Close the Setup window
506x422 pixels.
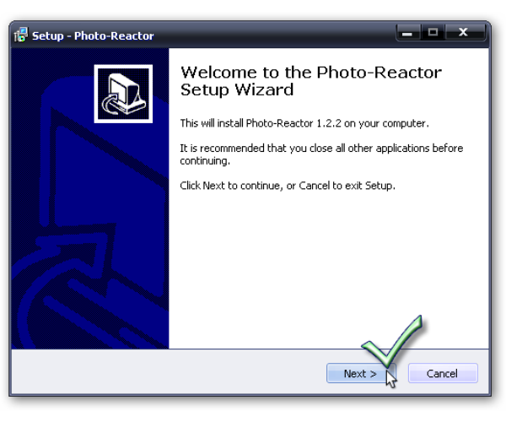click(464, 32)
